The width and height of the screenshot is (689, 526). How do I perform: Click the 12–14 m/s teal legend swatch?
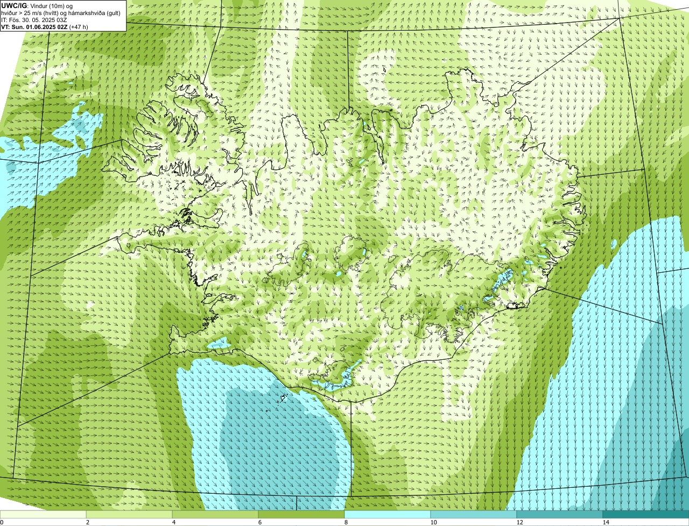pyautogui.click(x=560, y=515)
